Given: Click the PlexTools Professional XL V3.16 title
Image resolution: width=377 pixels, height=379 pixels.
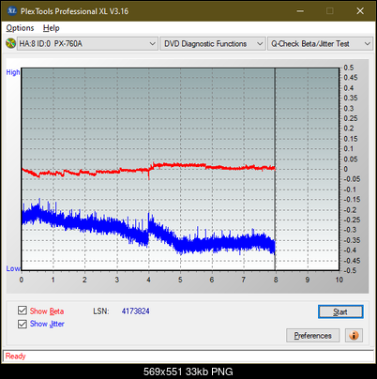Looking at the screenshot, I should click(x=74, y=11).
